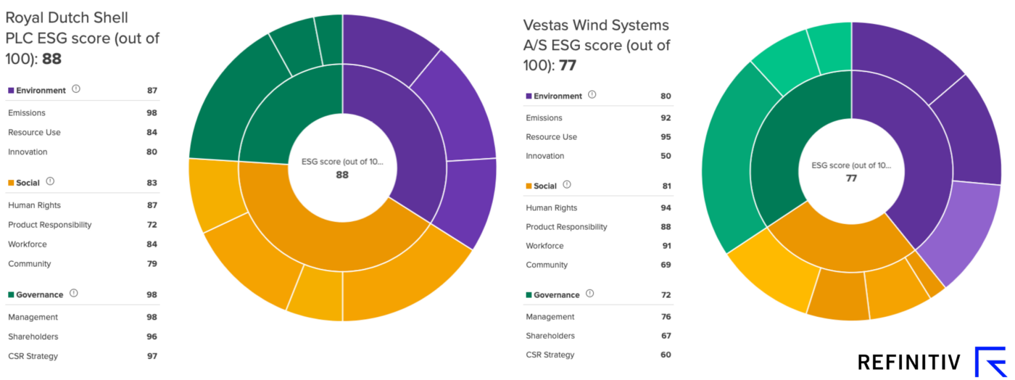1015x380 pixels.
Task: Click Vestas' CSR Strategy score 60
Action: pos(666,355)
